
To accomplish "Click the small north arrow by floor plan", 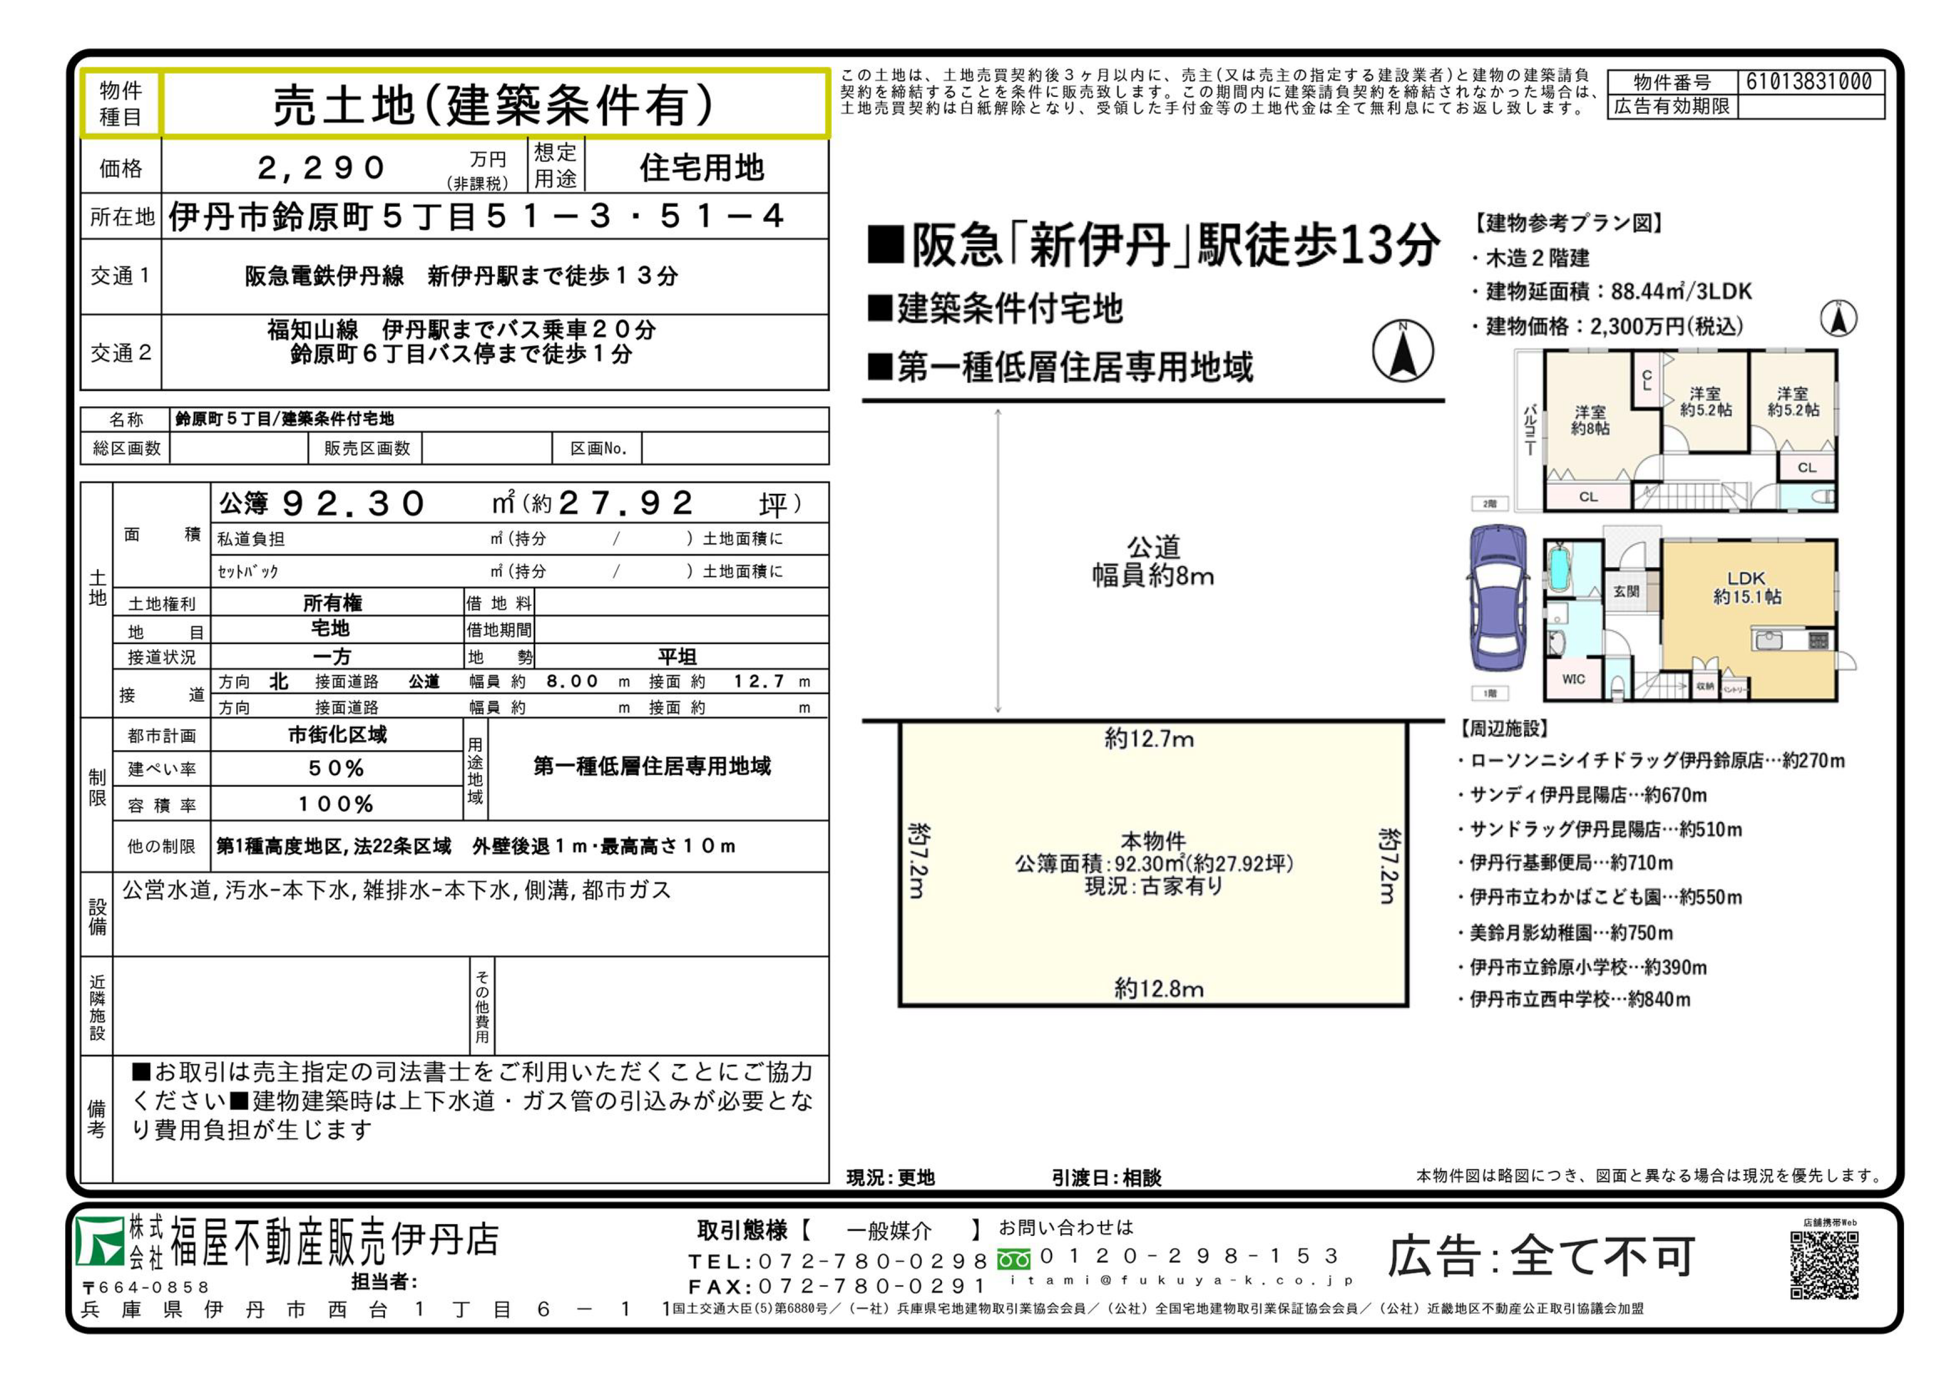I will 1838,319.
